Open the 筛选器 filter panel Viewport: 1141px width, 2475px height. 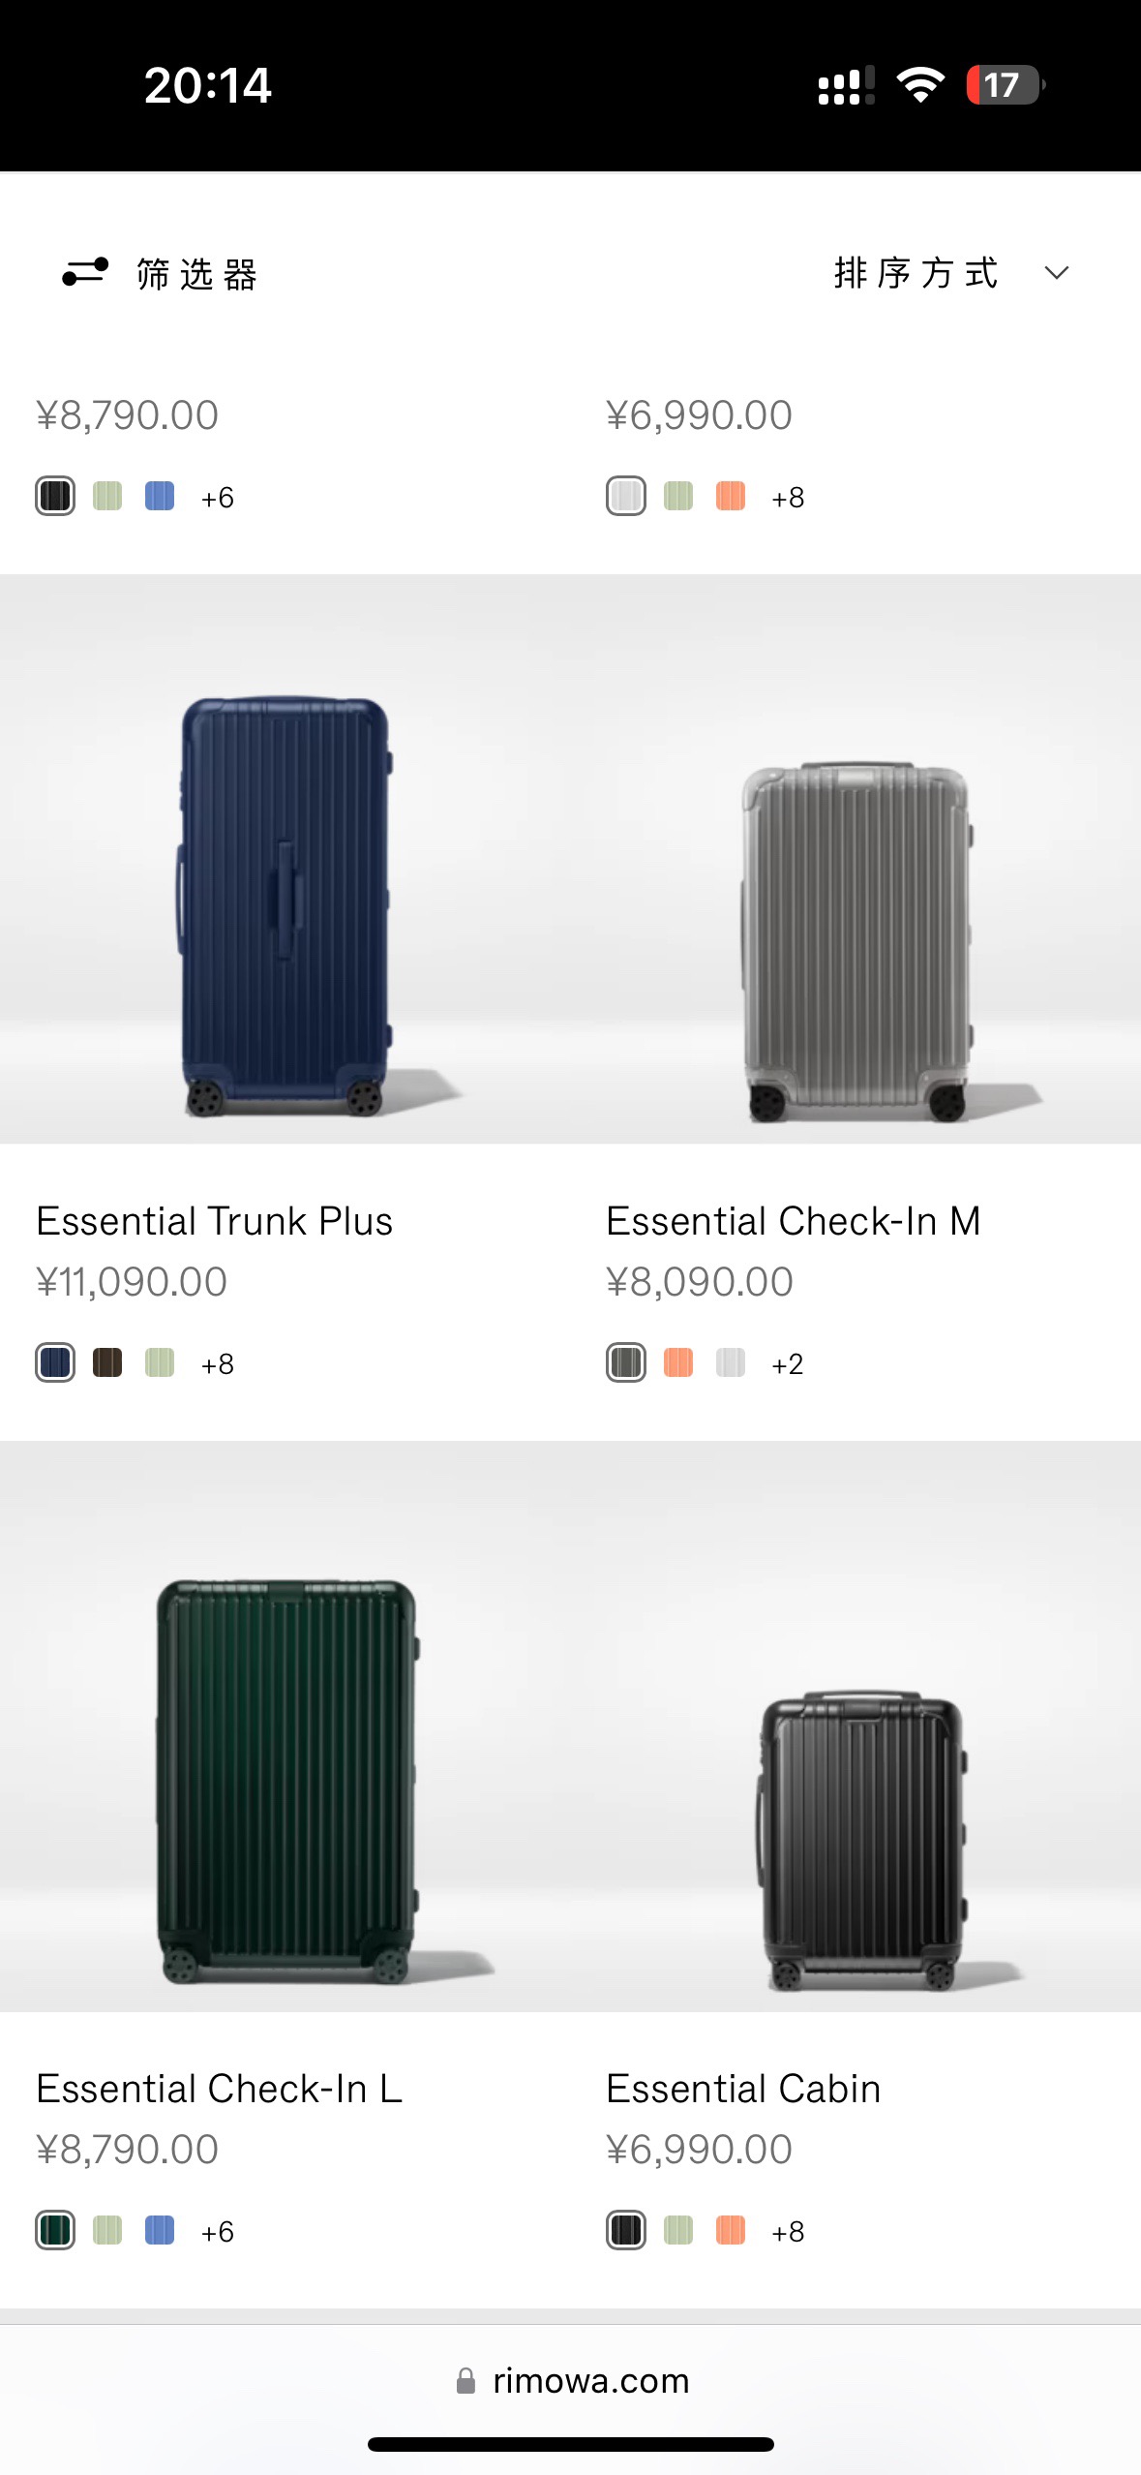tap(160, 274)
